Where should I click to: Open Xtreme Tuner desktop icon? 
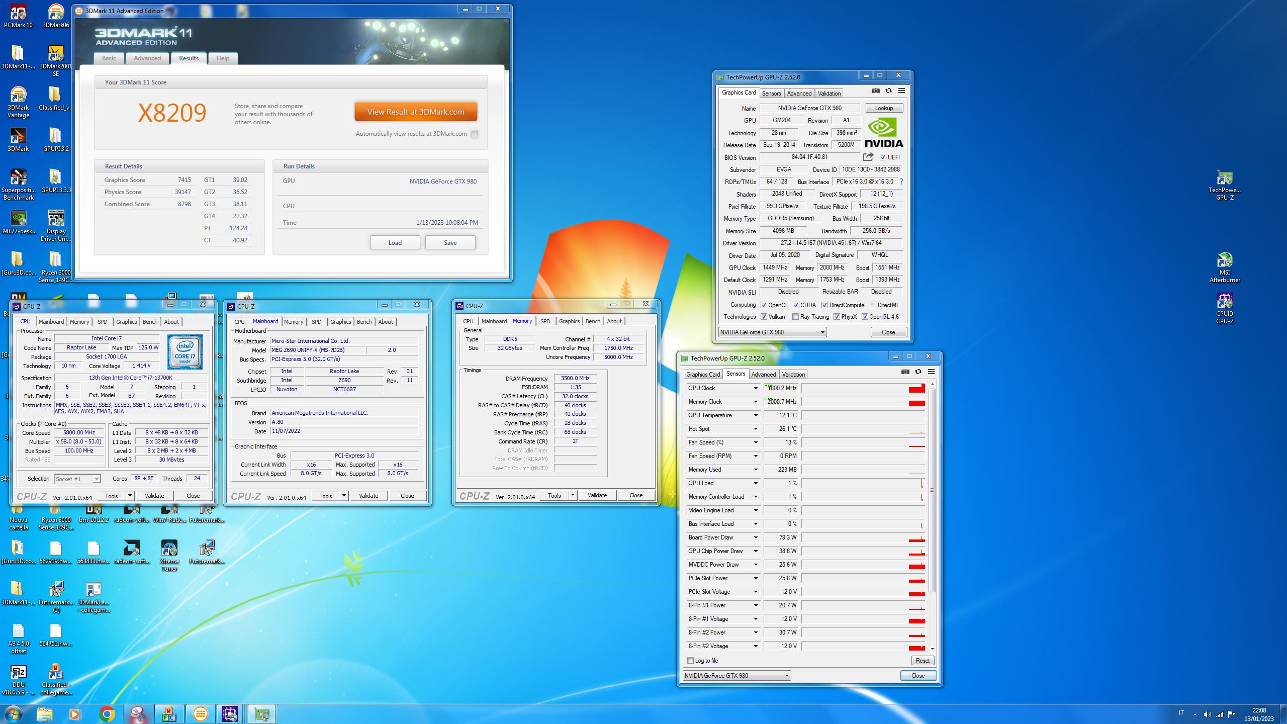point(169,556)
